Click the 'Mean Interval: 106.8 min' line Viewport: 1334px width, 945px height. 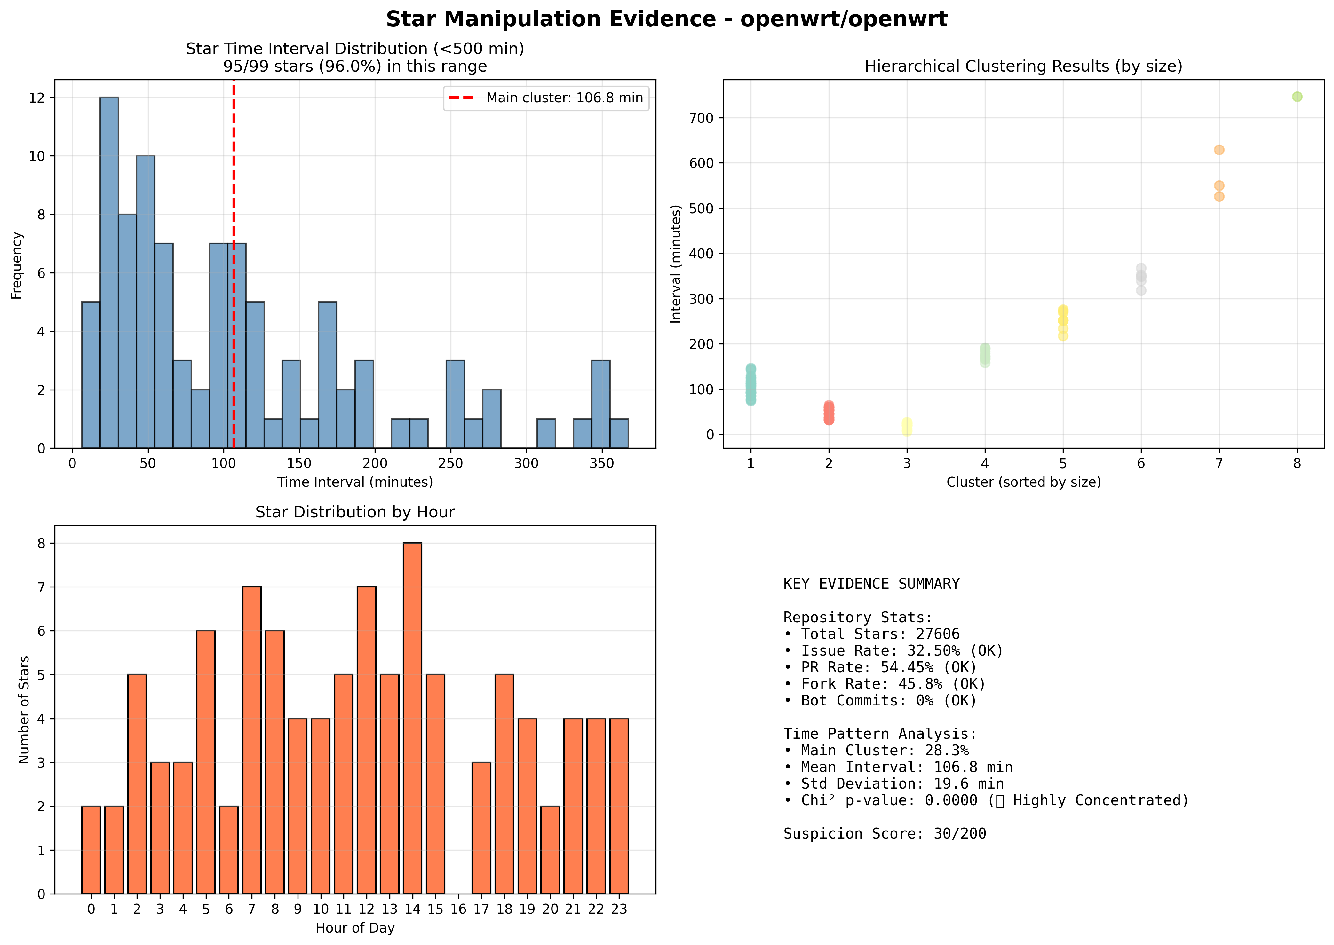pos(898,768)
